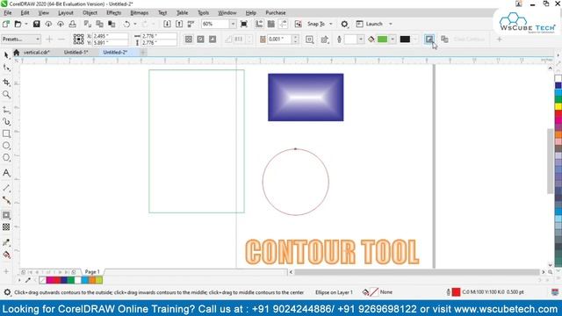Image resolution: width=562 pixels, height=316 pixels.
Task: Switch to vertical.cdr tab
Action: point(36,53)
